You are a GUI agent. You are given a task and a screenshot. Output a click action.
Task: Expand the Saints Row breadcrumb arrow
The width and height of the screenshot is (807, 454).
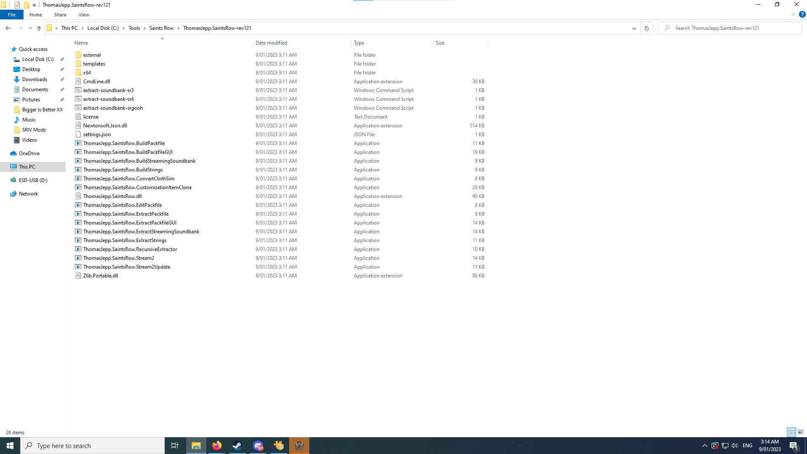[178, 28]
